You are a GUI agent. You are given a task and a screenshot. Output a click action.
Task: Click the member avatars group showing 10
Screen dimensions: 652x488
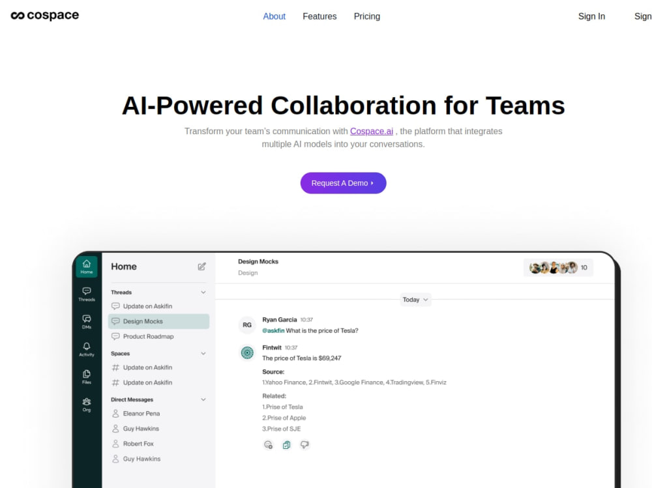(x=558, y=268)
